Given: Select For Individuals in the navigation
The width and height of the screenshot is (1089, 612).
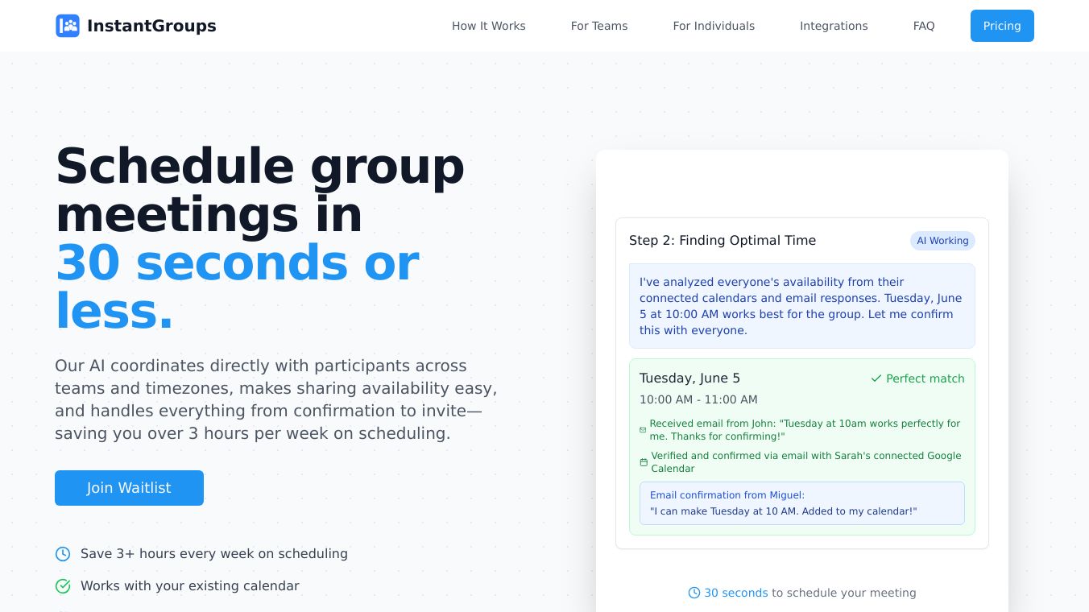Looking at the screenshot, I should coord(714,26).
